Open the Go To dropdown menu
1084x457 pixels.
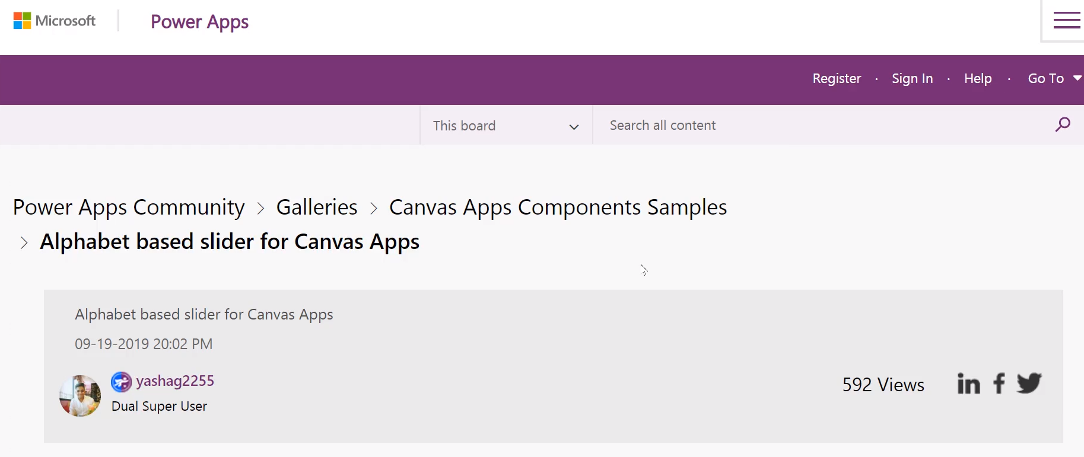click(x=1054, y=78)
